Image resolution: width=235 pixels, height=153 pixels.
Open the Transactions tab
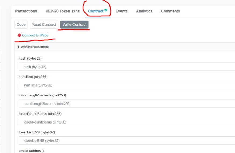coord(26,11)
